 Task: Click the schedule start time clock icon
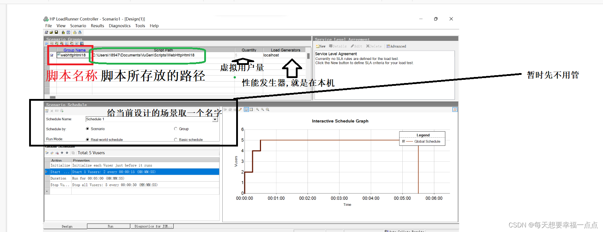point(61,111)
